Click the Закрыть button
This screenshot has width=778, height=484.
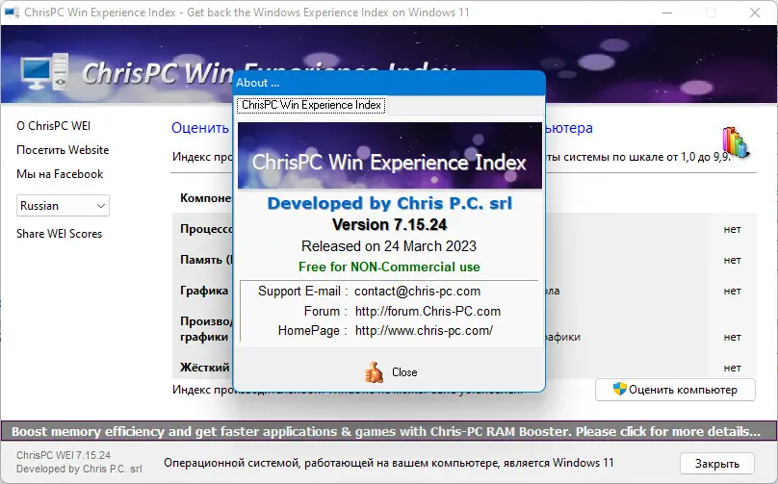pos(717,464)
